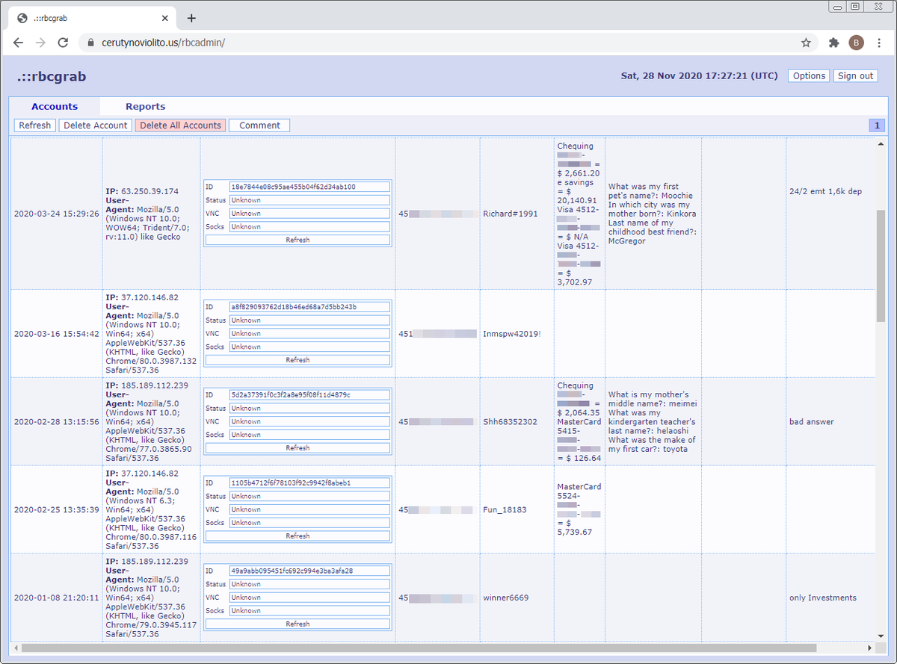Image resolution: width=897 pixels, height=664 pixels.
Task: Click the .::rbcgrab page title heading
Action: point(52,76)
